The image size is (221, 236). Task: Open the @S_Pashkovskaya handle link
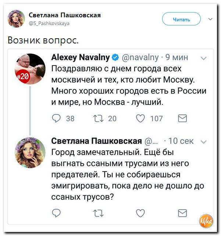pos(49,23)
